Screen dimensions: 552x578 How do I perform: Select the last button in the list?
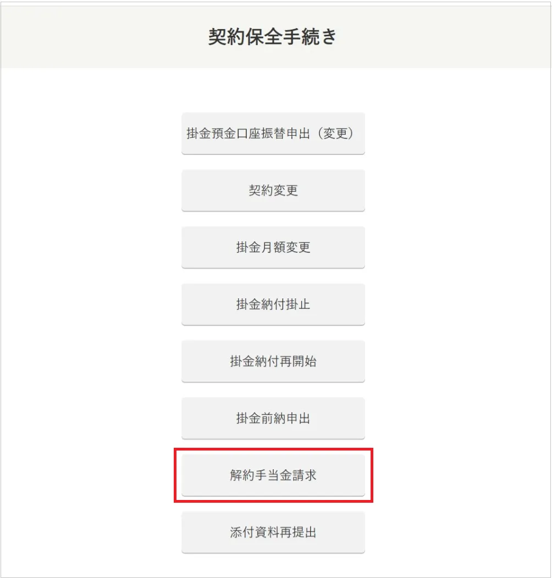click(273, 532)
